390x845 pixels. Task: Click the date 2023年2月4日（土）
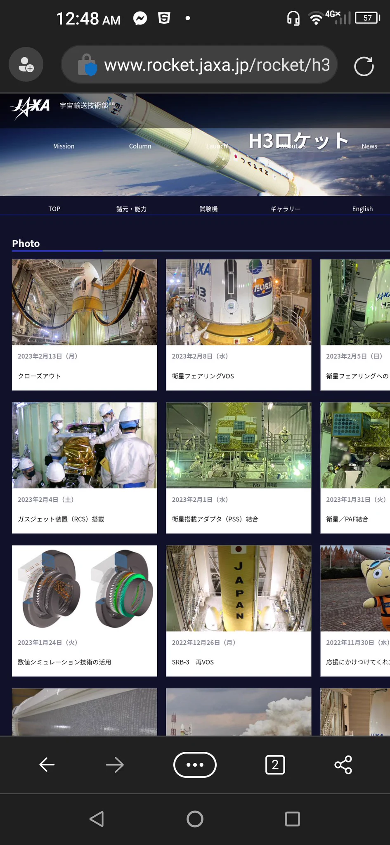pyautogui.click(x=46, y=499)
